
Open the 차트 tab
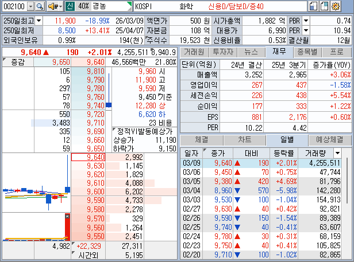(244, 140)
